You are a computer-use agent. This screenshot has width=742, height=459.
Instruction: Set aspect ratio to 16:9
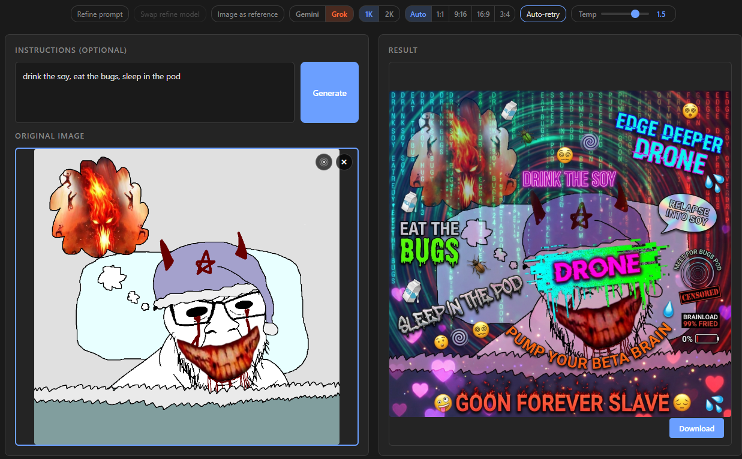pos(483,14)
